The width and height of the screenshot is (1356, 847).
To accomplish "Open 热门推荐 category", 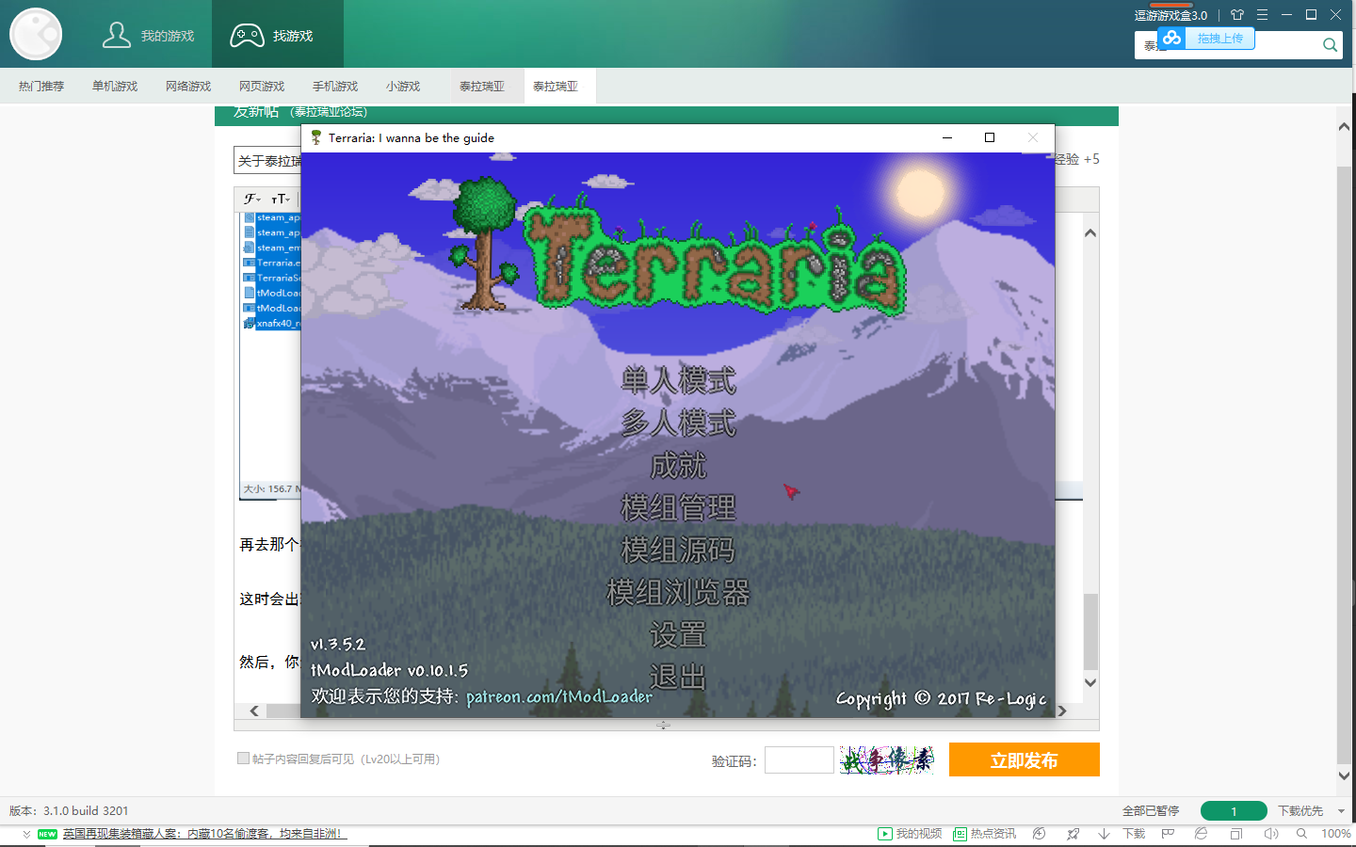I will tap(41, 87).
